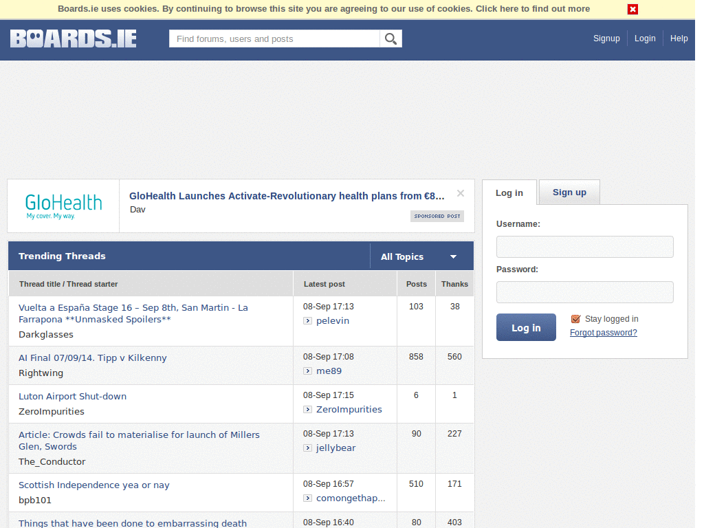Jump to comongethap latest post icon
The image size is (704, 528).
[307, 498]
